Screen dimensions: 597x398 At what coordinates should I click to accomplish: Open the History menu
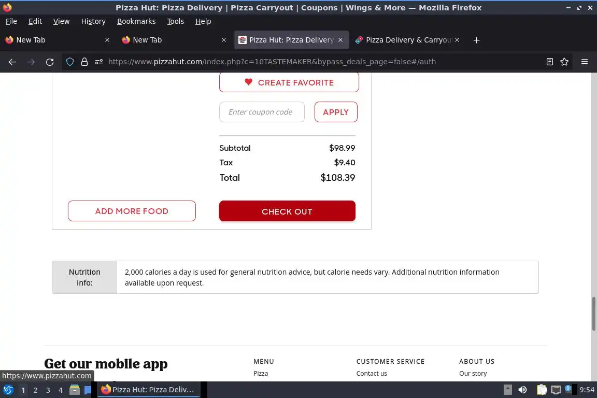[93, 21]
